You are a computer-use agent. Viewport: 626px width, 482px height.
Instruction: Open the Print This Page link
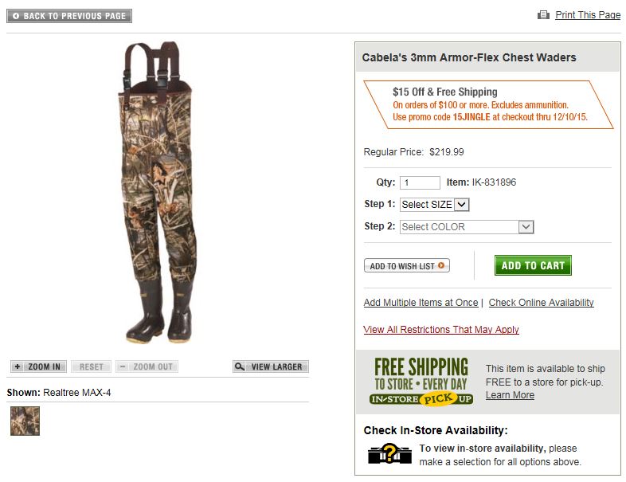point(588,15)
